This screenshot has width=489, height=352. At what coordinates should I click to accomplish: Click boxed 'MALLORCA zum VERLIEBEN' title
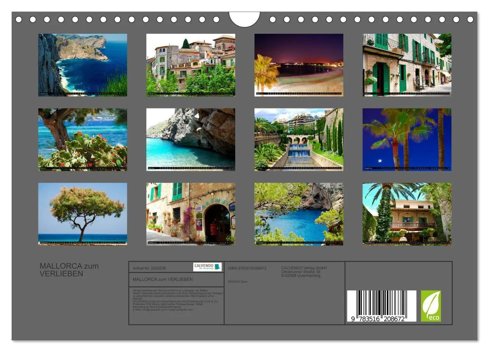(x=163, y=279)
